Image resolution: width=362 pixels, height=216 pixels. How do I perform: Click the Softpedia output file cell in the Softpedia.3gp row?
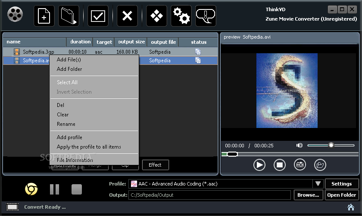(160, 52)
